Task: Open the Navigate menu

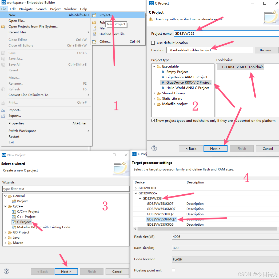Action: tap(26, 9)
